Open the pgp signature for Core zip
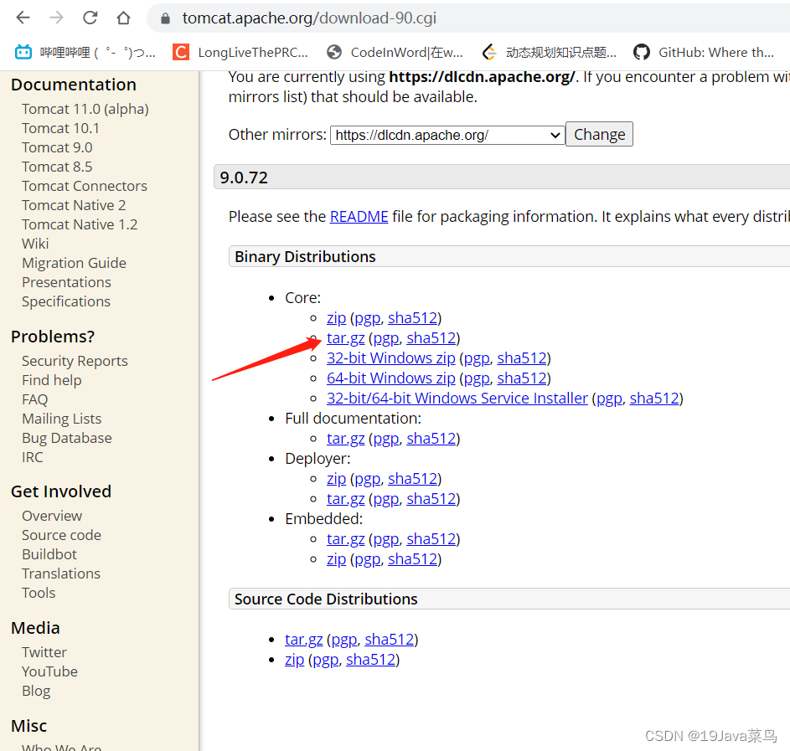 coord(367,319)
